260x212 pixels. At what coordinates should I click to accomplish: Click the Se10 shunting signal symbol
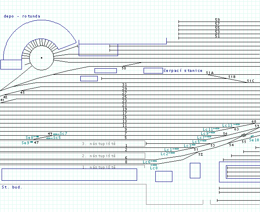(x=252, y=136)
